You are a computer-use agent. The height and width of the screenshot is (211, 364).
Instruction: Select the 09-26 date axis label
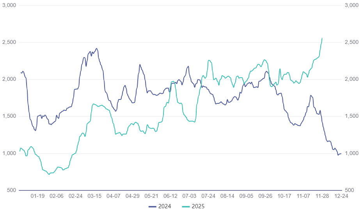[265, 196]
